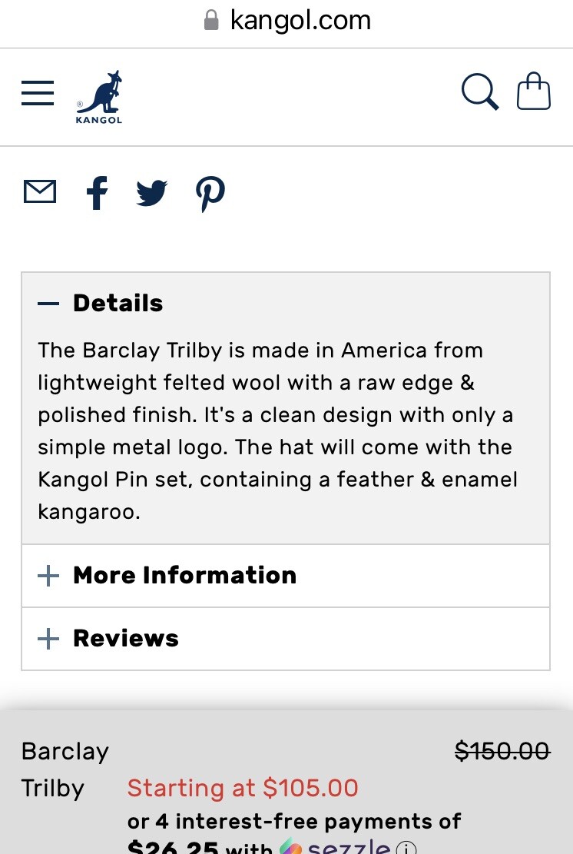This screenshot has height=854, width=573.
Task: Pin product on Pinterest
Action: coord(210,193)
